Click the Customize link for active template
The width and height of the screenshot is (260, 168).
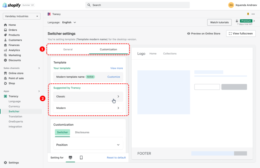(x=113, y=77)
